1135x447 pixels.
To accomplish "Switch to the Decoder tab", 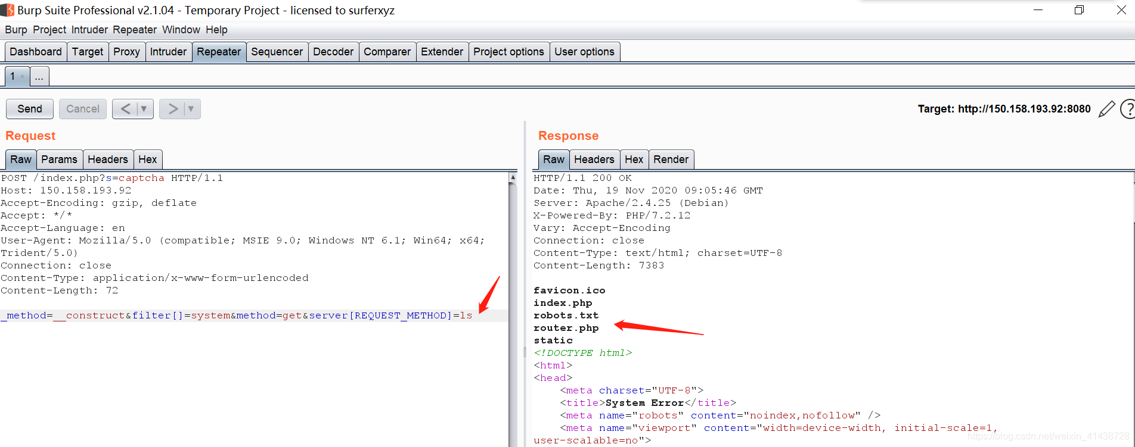I will tap(333, 52).
